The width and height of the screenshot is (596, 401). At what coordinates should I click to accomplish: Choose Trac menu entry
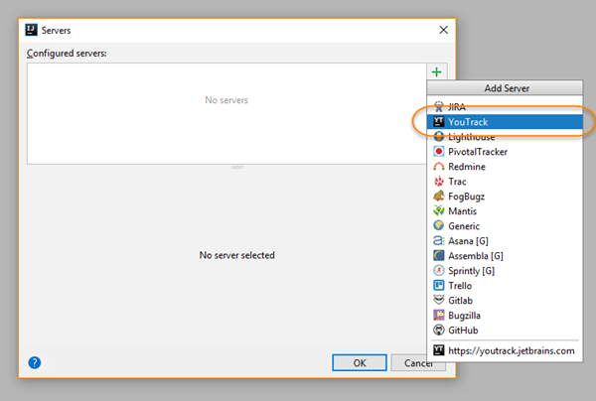click(505, 181)
